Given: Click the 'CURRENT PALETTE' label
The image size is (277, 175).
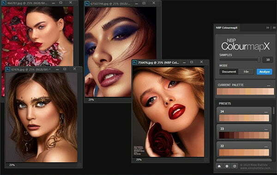Looking at the screenshot, I should 230,85.
